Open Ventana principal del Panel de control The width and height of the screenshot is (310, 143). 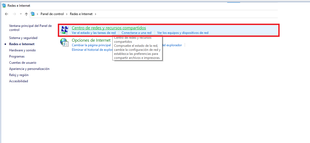click(30, 28)
